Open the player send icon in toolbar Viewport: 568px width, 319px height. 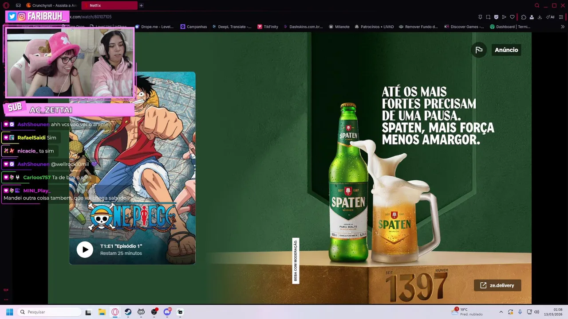tap(504, 17)
